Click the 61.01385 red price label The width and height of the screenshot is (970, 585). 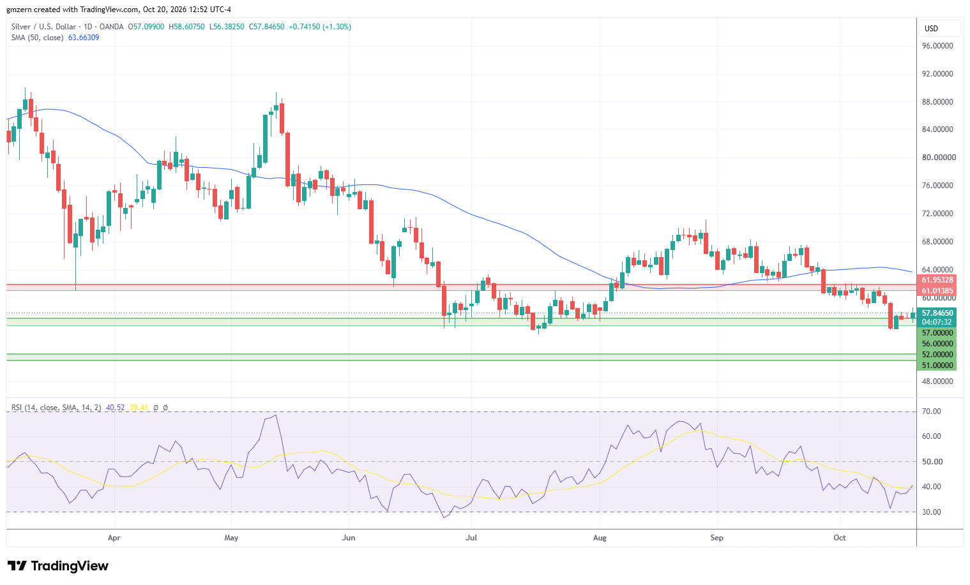tap(937, 291)
